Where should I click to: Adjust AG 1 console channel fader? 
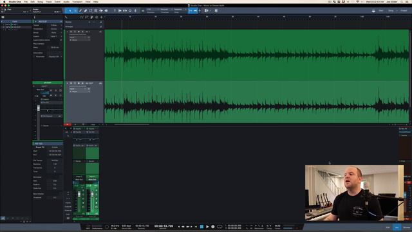pos(79,194)
